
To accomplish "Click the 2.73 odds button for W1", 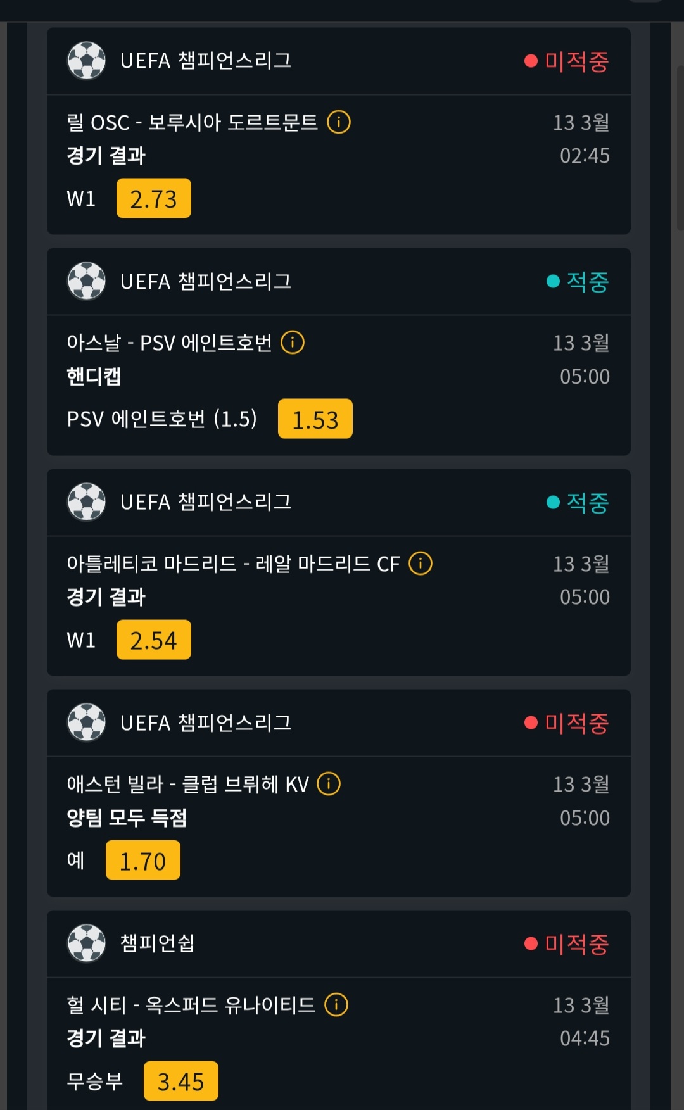I will [x=154, y=199].
